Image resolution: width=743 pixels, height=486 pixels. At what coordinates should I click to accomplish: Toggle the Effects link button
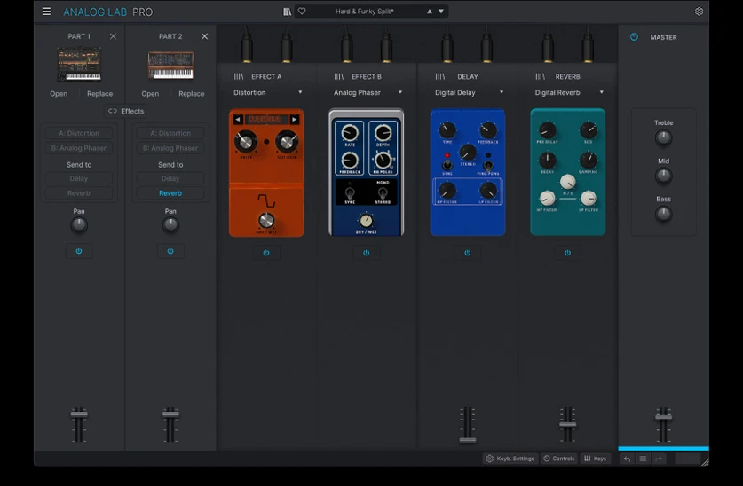coord(125,111)
